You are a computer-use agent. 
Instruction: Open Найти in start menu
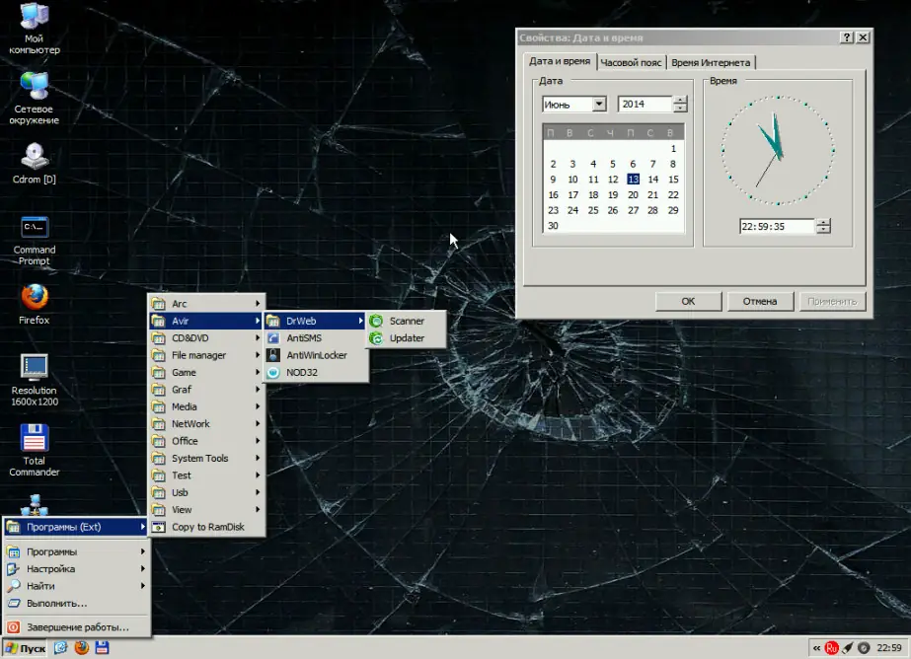tap(76, 586)
